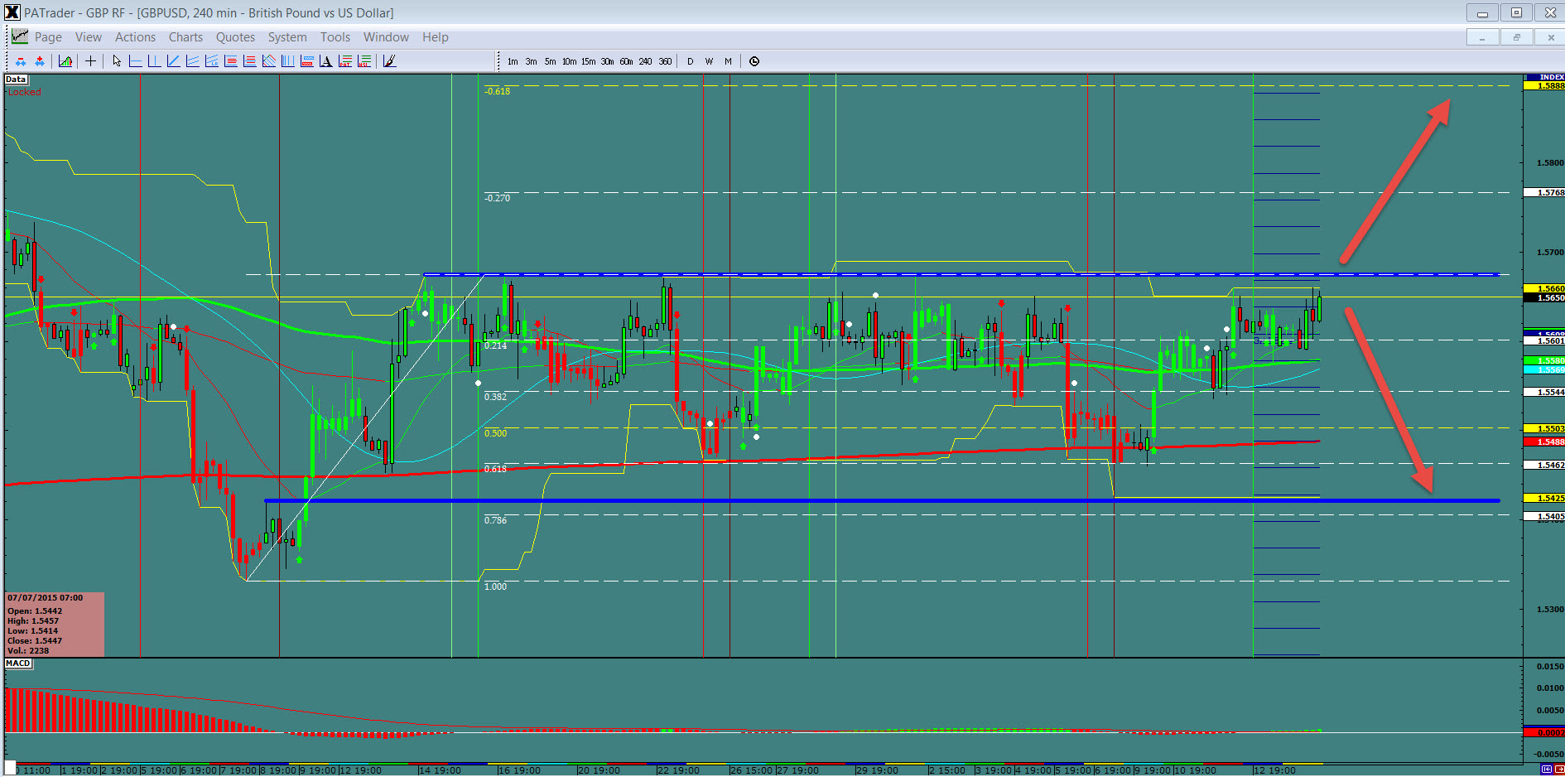Open the Help menu
Screen dimensions: 1565x777
436,37
